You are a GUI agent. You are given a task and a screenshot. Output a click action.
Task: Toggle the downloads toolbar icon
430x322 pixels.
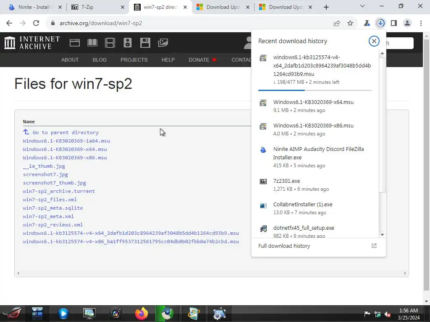point(380,23)
